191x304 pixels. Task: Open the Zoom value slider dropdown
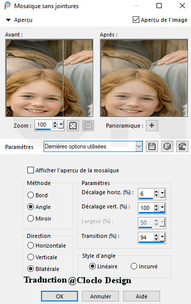coord(61,125)
